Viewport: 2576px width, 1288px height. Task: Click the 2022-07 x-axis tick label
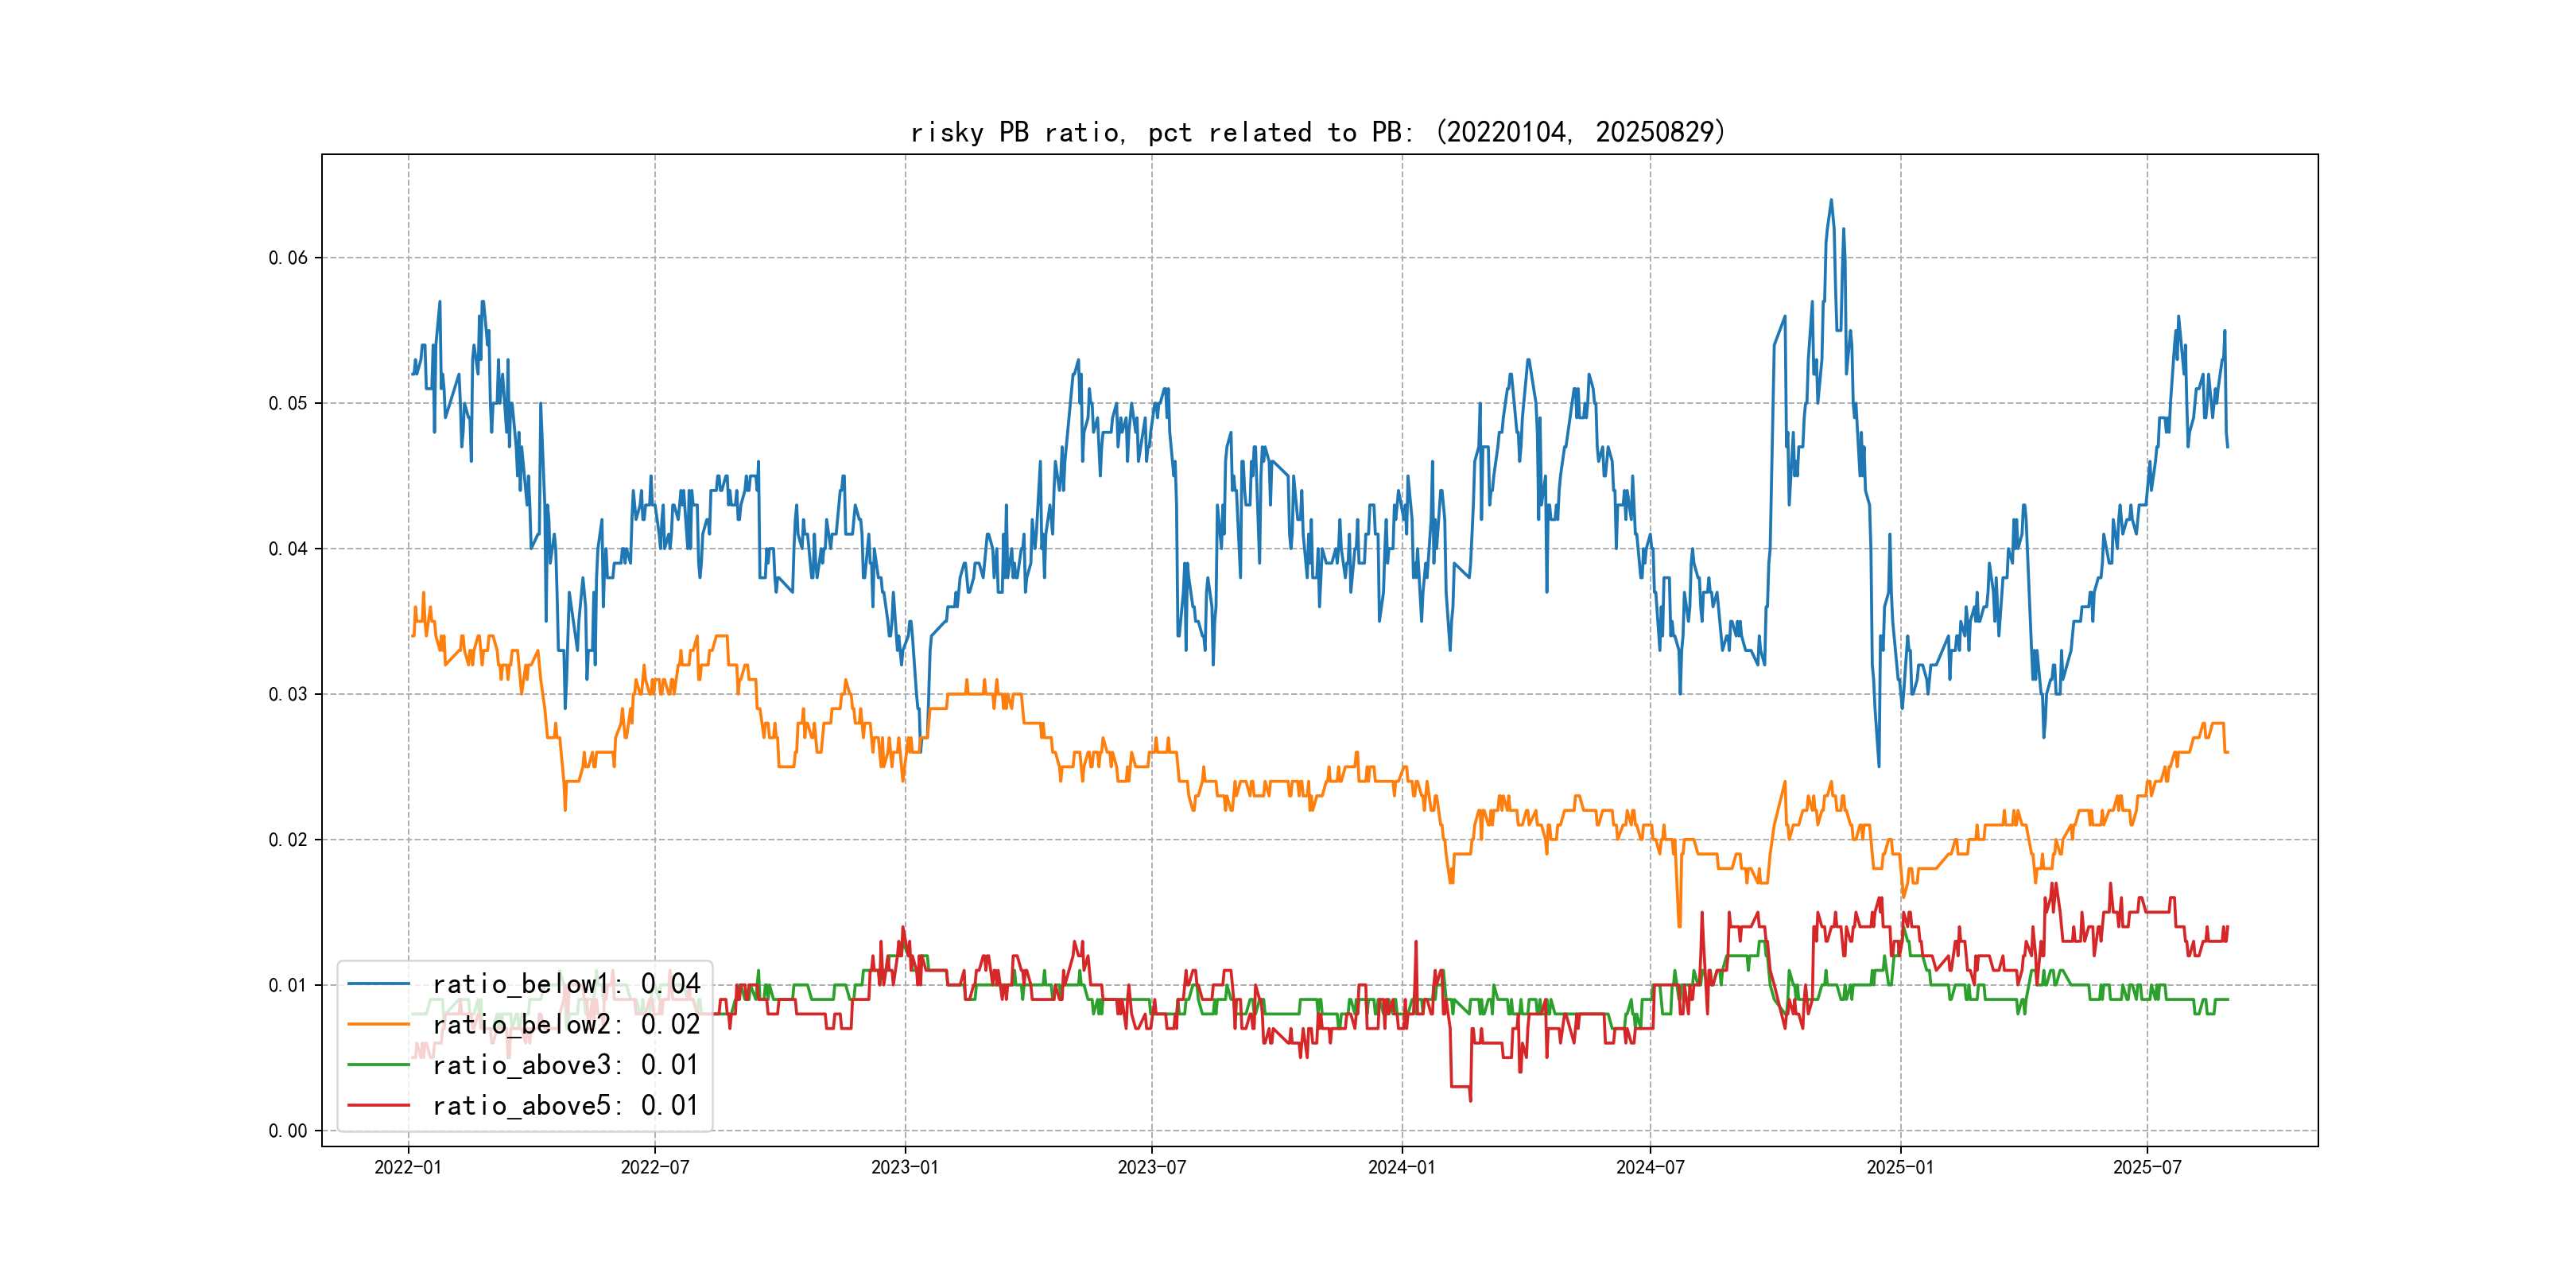point(655,1167)
